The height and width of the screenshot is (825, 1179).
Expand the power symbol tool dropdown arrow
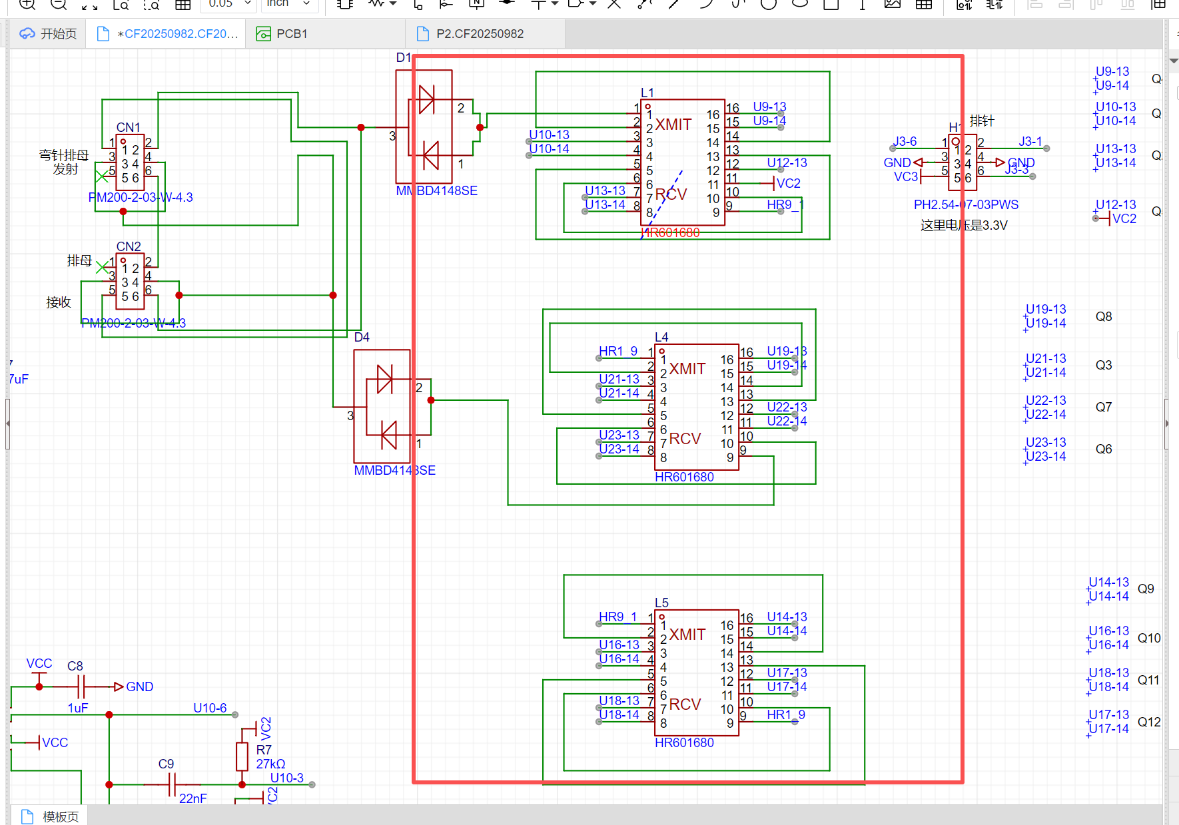pos(554,4)
